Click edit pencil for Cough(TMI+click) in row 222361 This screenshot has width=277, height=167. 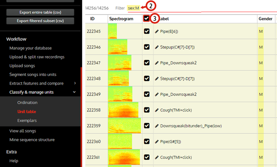click(x=157, y=158)
